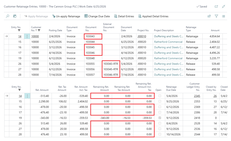Open the list view options icon
231x141 pixels.
pos(223,16)
